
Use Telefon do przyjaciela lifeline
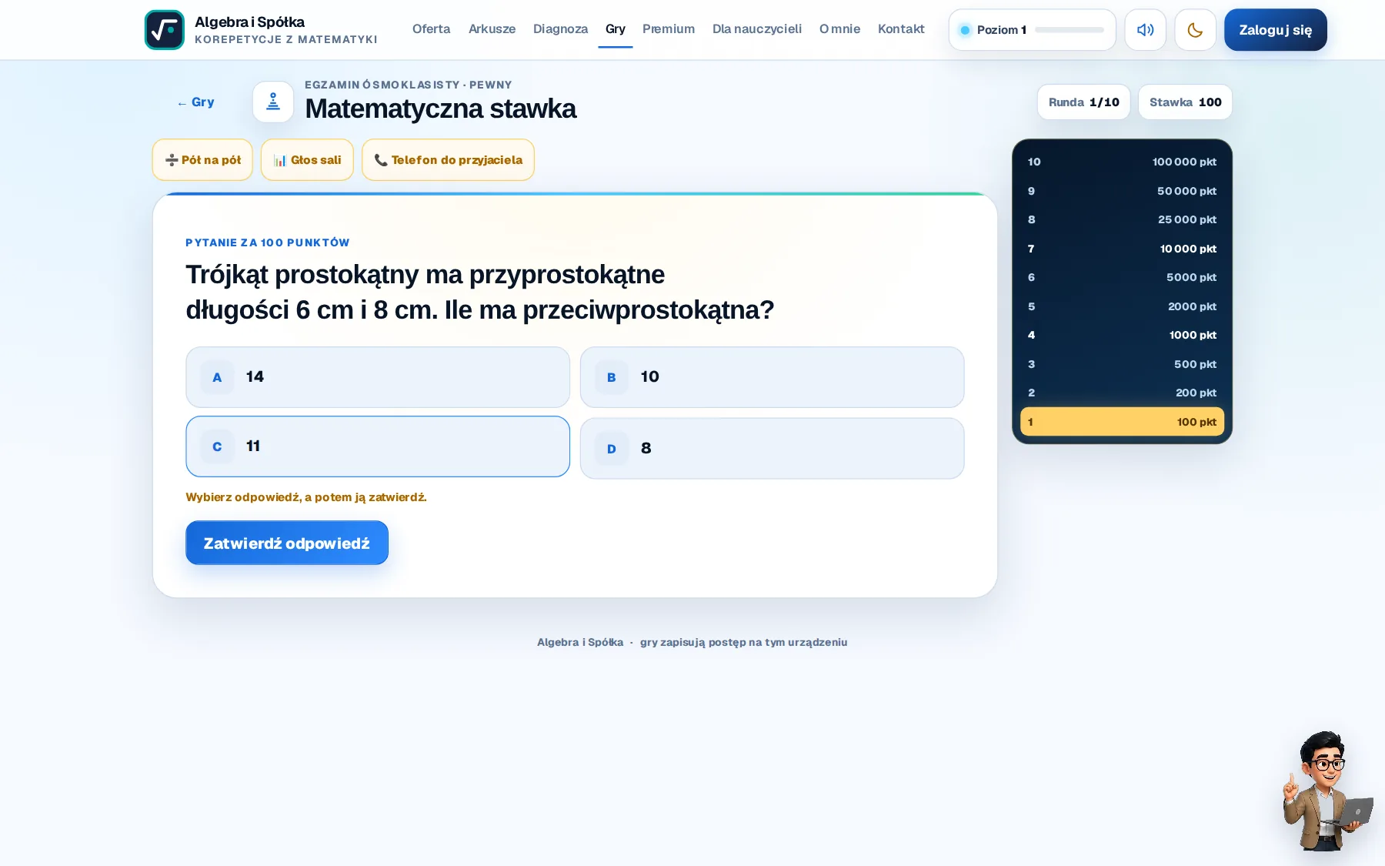click(448, 160)
